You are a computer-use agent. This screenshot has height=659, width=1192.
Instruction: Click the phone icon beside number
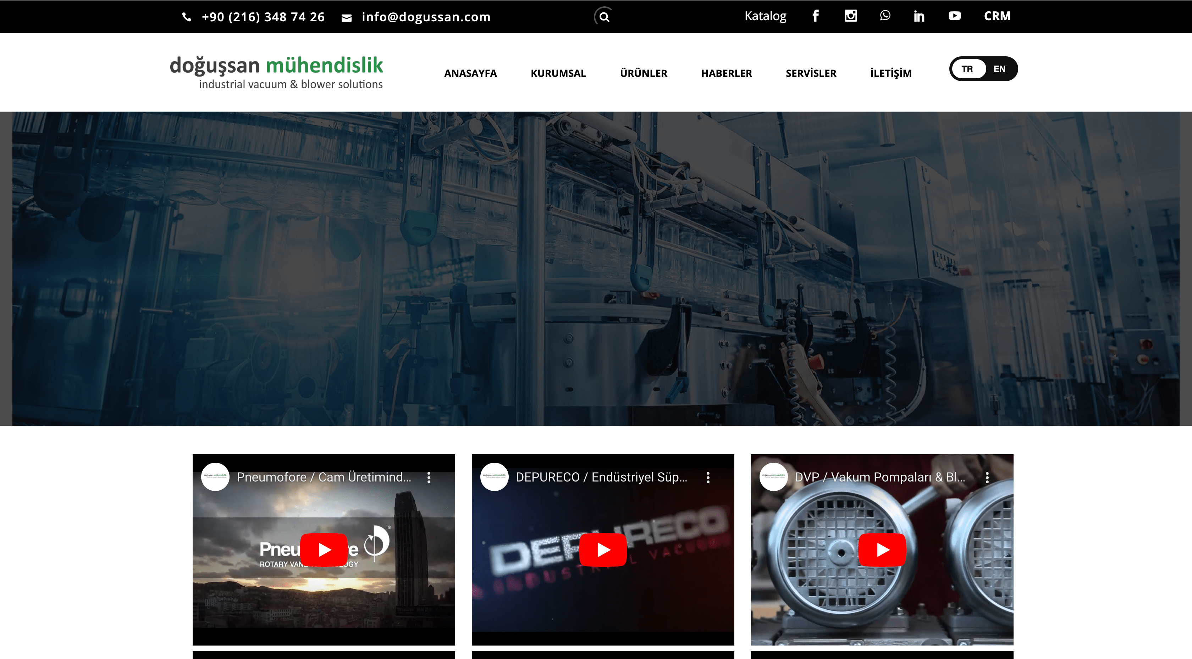187,17
